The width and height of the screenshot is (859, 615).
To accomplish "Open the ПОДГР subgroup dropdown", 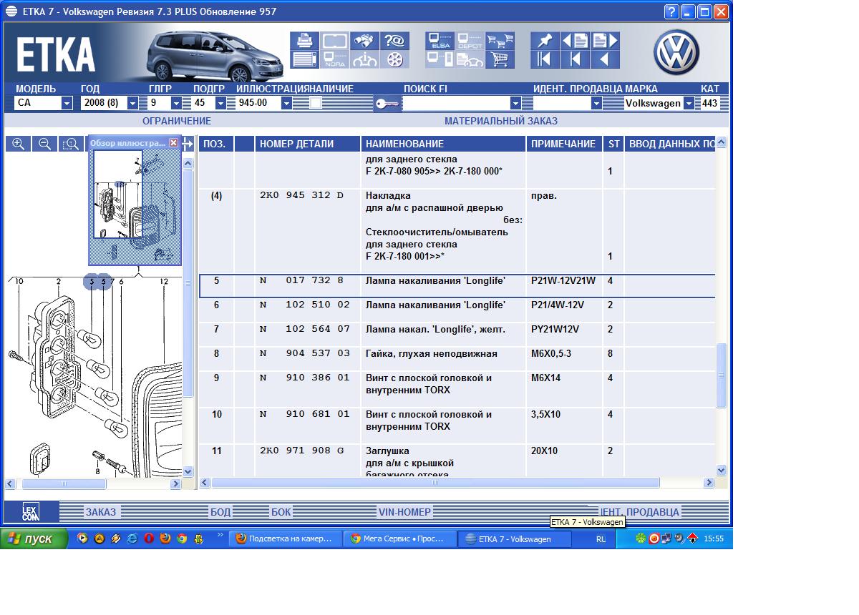I will [220, 103].
